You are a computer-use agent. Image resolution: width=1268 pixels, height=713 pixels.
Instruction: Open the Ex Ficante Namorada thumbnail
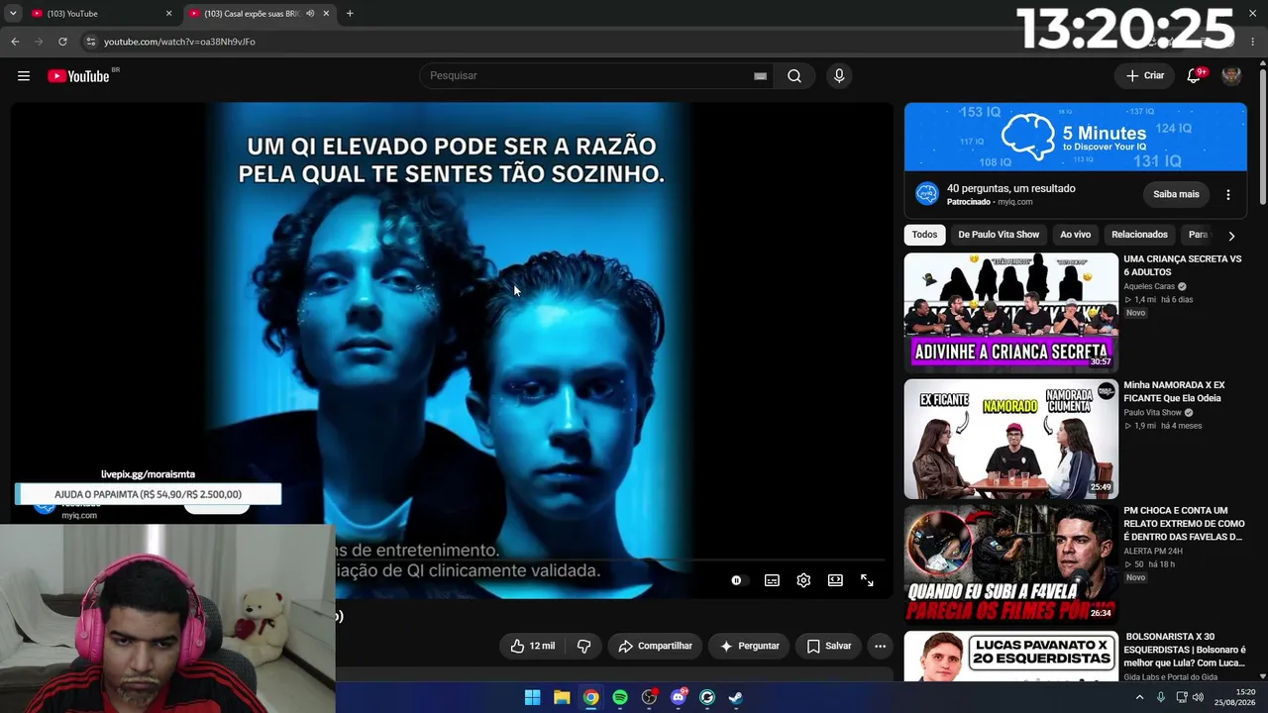pos(1010,439)
